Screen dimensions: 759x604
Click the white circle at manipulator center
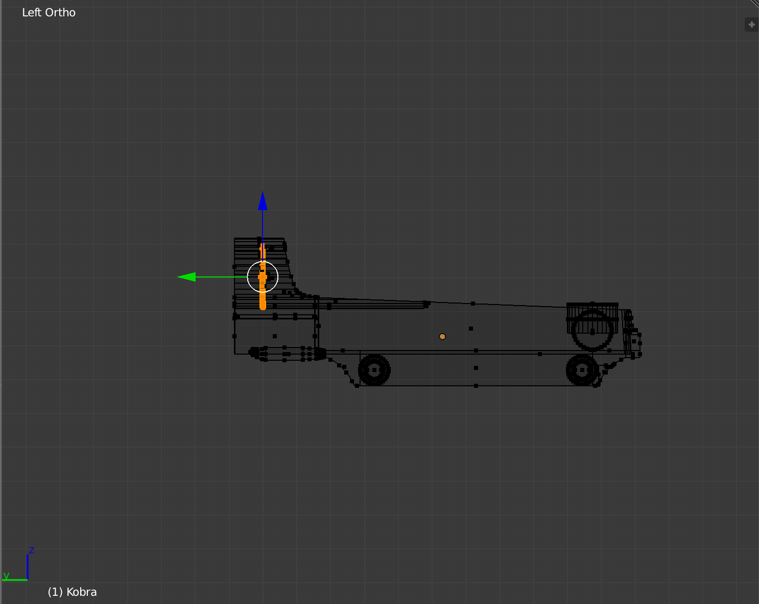point(263,277)
